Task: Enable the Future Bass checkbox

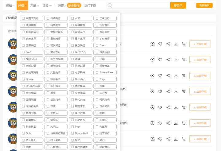Action: (97, 72)
